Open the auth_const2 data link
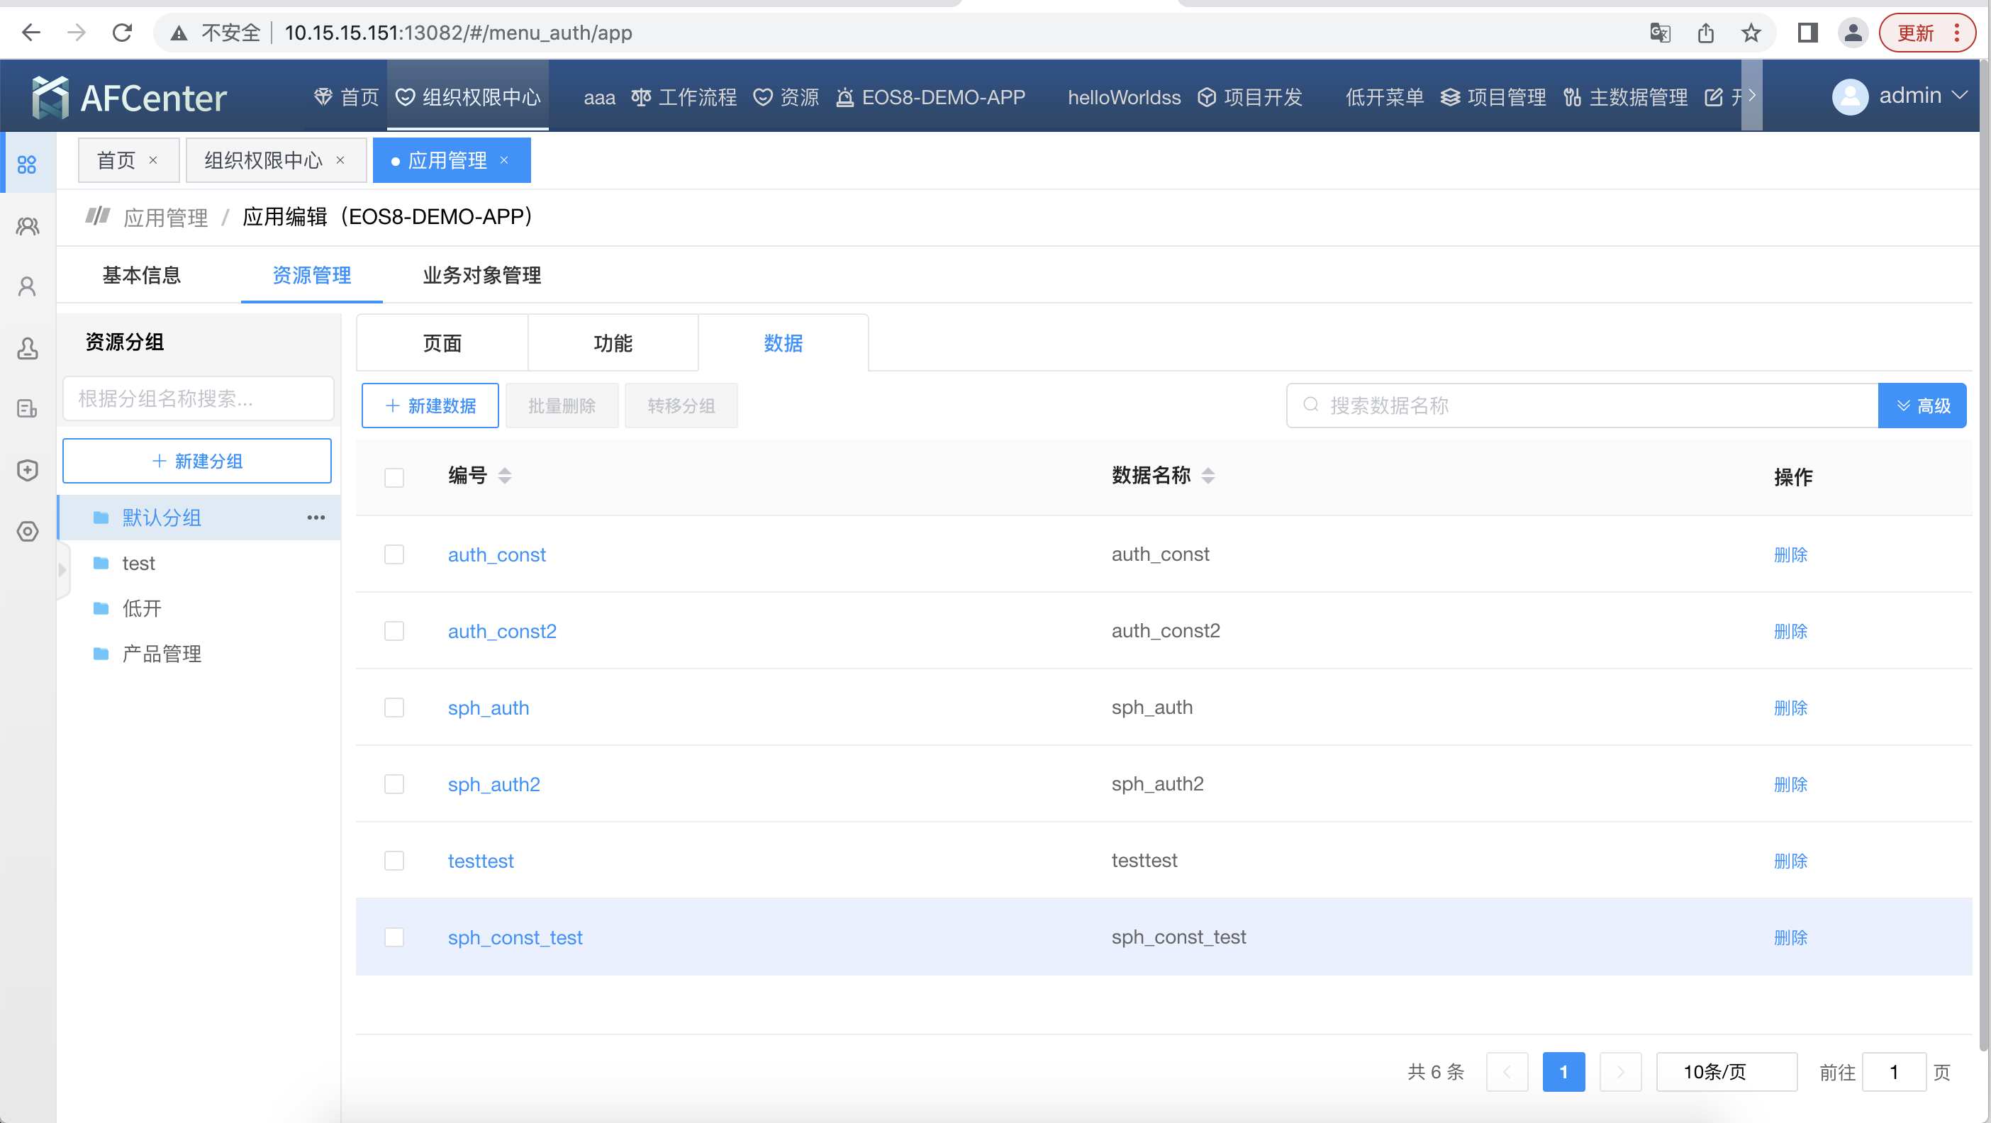Viewport: 1991px width, 1123px height. click(501, 631)
